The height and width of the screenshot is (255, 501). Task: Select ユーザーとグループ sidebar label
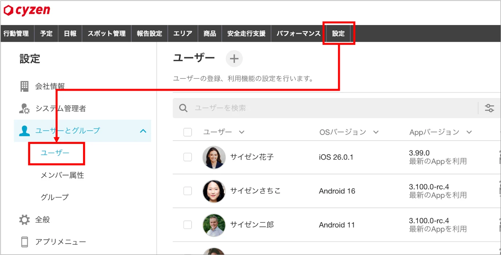[x=67, y=130]
